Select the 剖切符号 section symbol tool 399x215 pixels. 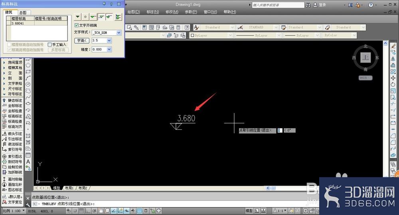pos(12,162)
